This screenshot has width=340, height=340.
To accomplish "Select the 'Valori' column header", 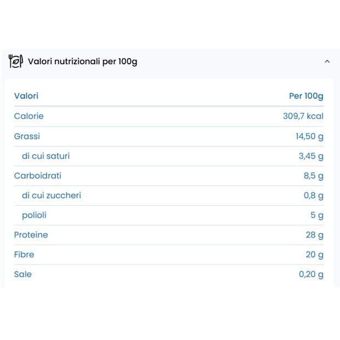I will click(x=26, y=96).
